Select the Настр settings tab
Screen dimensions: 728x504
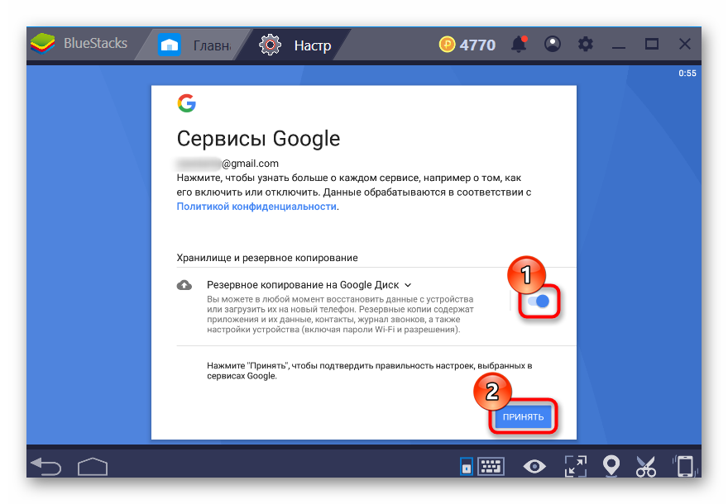click(x=296, y=45)
